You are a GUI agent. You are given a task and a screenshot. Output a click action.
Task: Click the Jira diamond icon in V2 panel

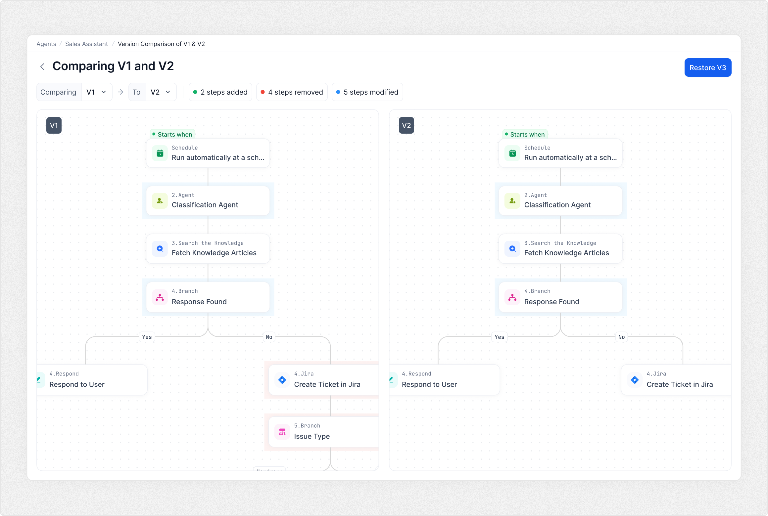[635, 380]
